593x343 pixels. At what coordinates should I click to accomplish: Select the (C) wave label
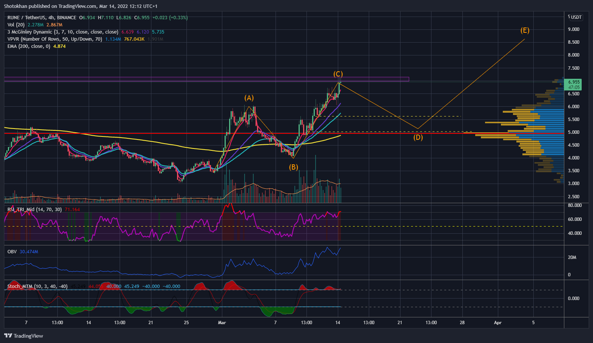(338, 74)
